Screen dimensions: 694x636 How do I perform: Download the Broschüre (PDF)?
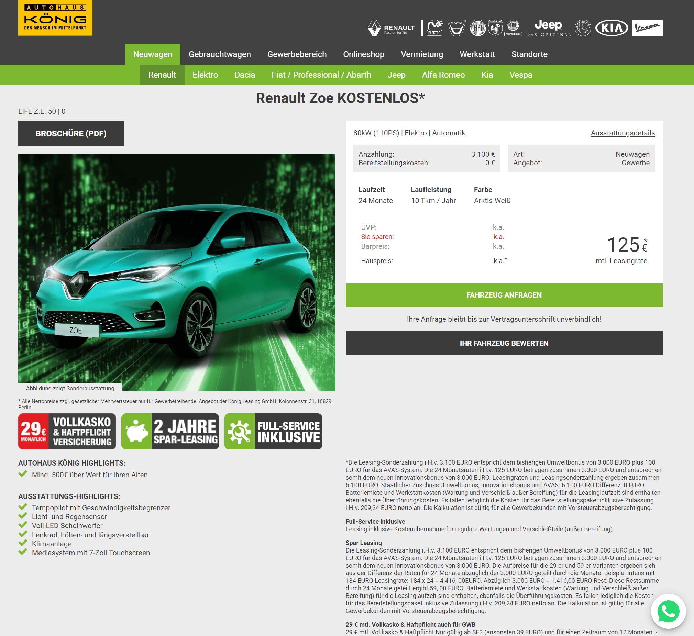click(71, 133)
